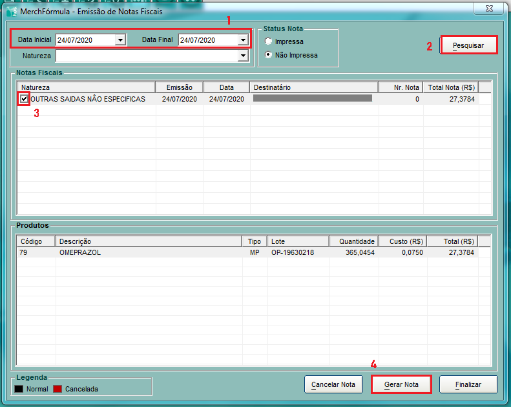The image size is (511, 407).
Task: Open the Data Inicial date dropdown
Action: click(x=120, y=40)
